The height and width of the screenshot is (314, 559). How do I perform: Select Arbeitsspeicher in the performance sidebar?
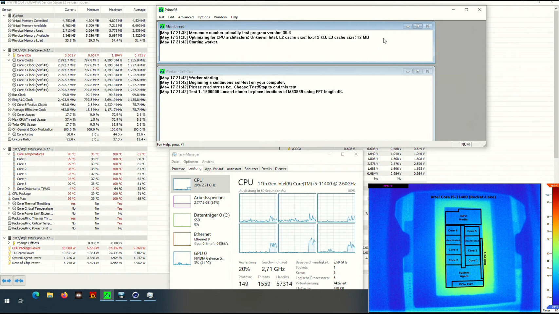200,201
